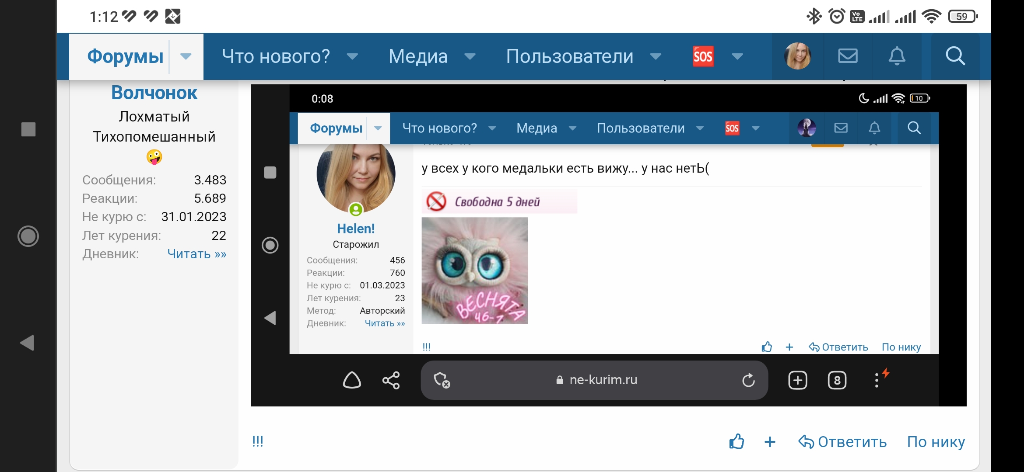Click the plus quote icon beside Ответить
Viewport: 1024px width, 472px height.
coord(770,442)
